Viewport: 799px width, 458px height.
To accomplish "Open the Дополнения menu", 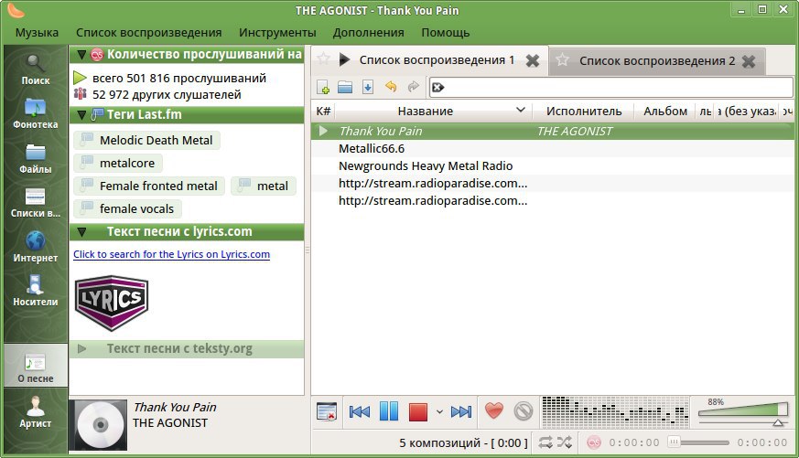I will (x=369, y=33).
